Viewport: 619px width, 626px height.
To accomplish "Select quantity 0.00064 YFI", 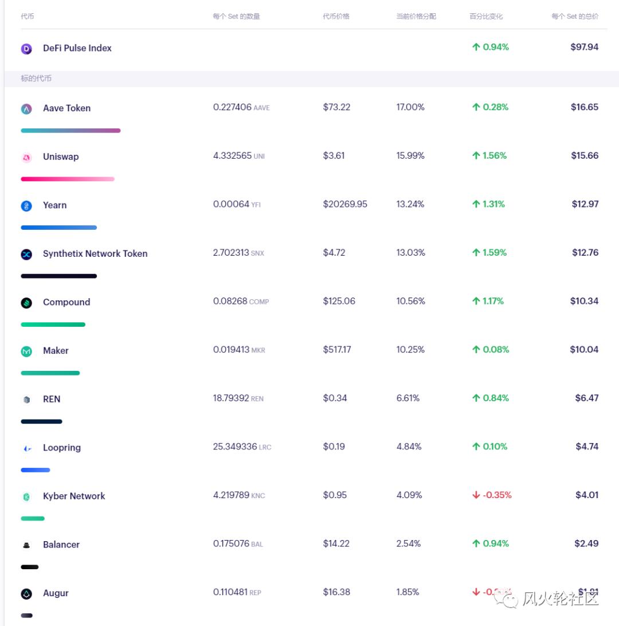I will (x=237, y=204).
